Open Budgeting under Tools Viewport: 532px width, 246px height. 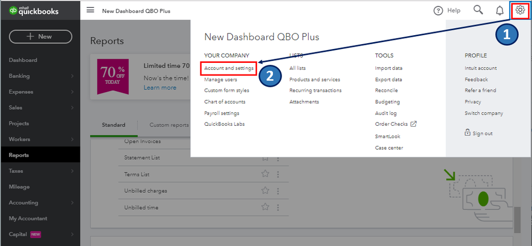(x=388, y=102)
